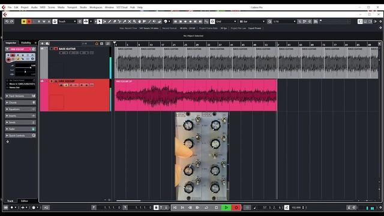
Task: Toggle the lower zone visibility button
Action: click(x=365, y=22)
